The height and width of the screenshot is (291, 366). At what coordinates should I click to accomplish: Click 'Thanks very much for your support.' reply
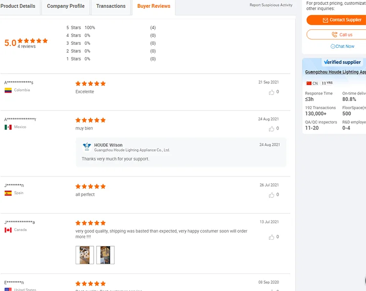pyautogui.click(x=115, y=159)
